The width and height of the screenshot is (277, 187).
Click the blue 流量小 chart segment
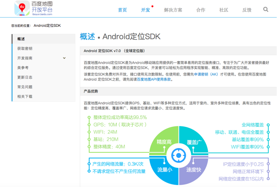coord(165,169)
